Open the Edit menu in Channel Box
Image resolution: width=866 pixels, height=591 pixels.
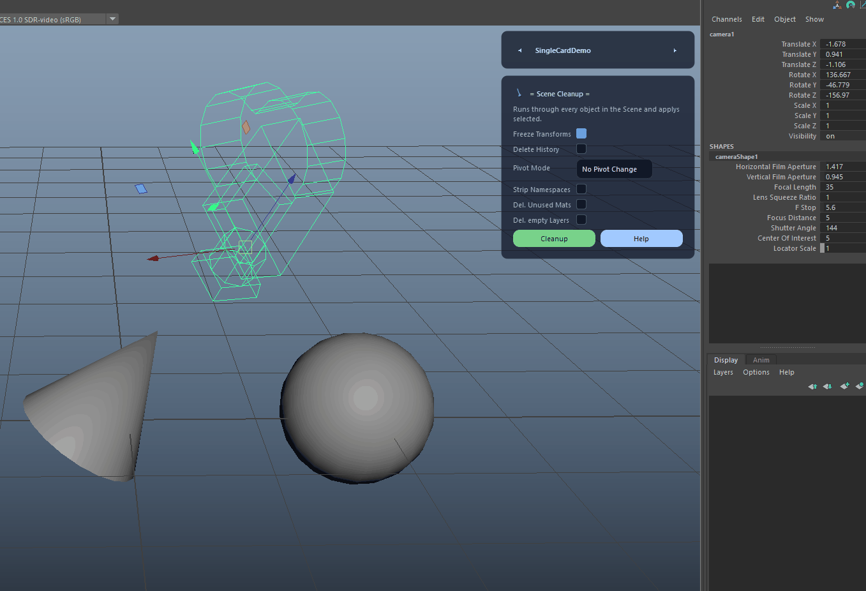pos(758,19)
